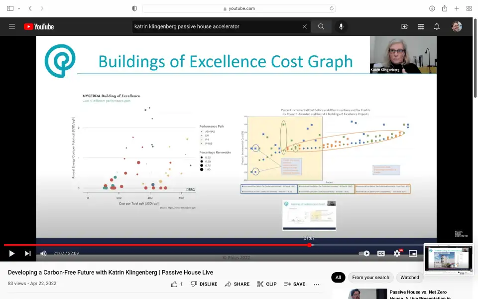This screenshot has height=299, width=478.
Task: Select the 'From your search' chip
Action: tap(370, 278)
